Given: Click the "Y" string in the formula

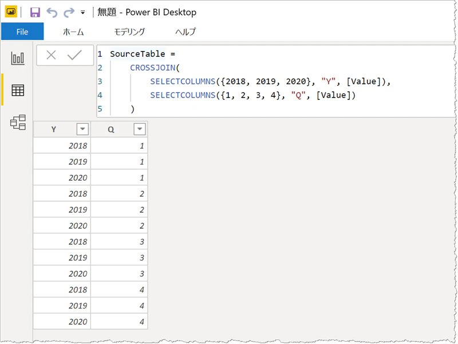Looking at the screenshot, I should [x=328, y=81].
